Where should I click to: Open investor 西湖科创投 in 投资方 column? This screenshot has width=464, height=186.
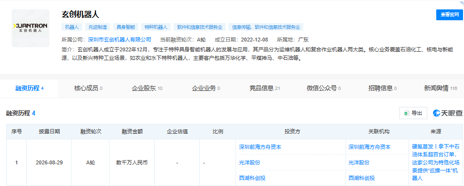point(252,178)
